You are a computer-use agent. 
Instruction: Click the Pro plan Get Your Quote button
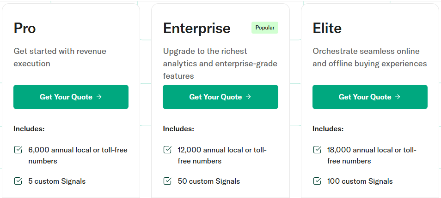(x=71, y=97)
